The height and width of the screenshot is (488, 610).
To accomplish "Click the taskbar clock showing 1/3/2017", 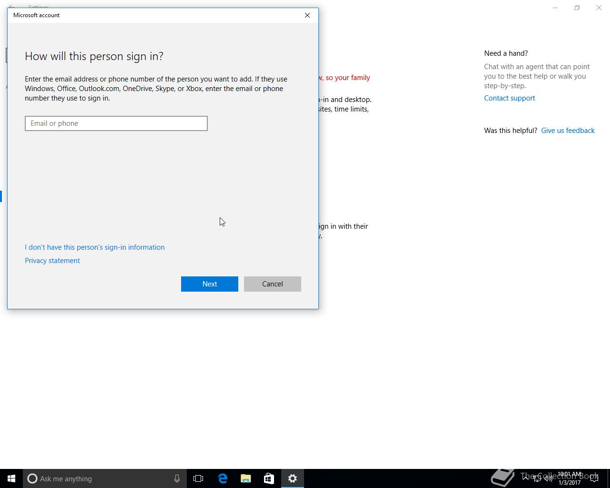I will (569, 478).
